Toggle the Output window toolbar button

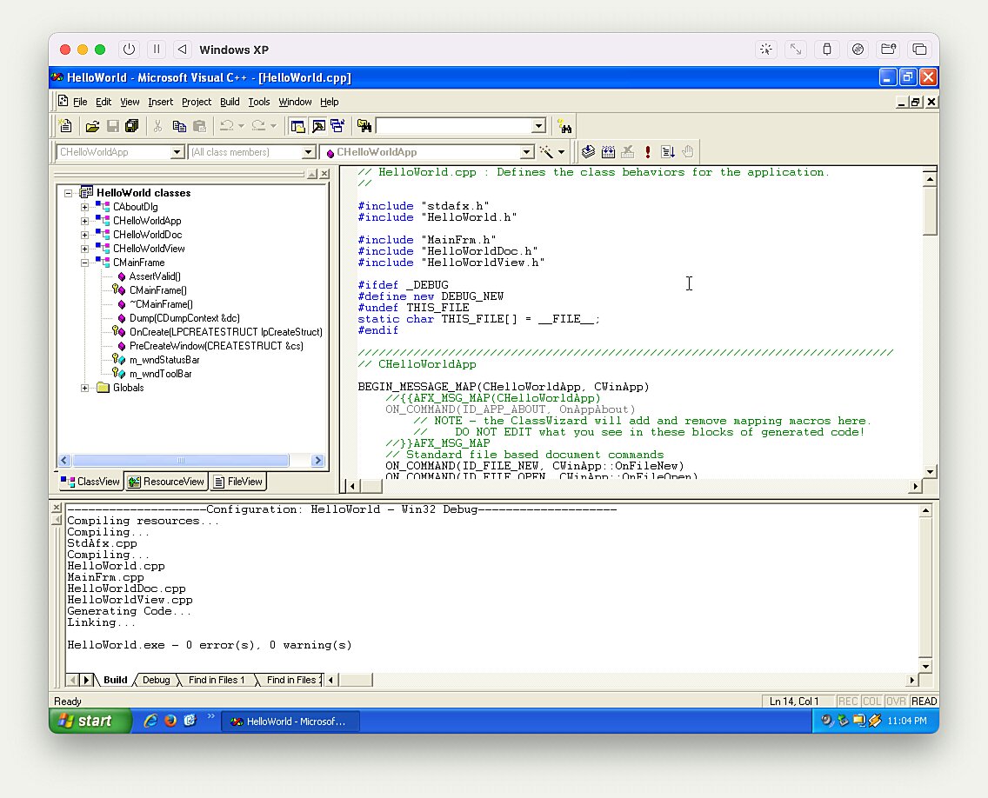318,127
